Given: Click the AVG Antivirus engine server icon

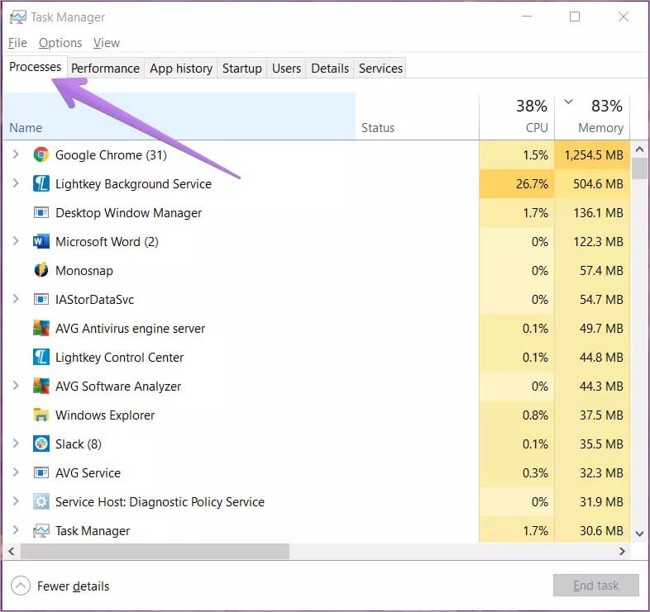Looking at the screenshot, I should click(x=41, y=328).
